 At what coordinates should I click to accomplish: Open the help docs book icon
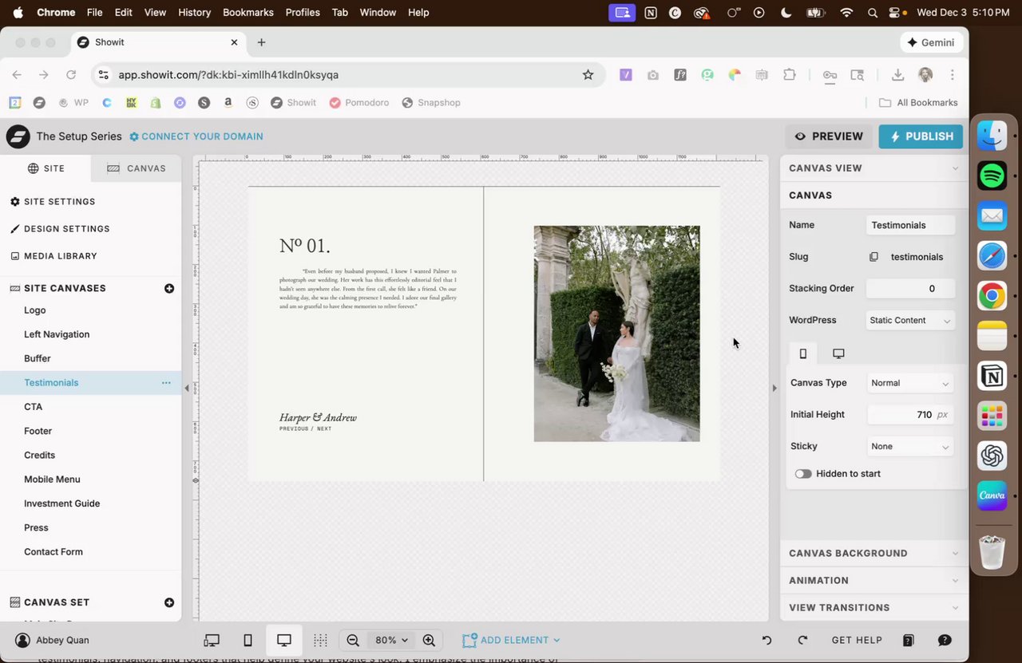tap(908, 640)
